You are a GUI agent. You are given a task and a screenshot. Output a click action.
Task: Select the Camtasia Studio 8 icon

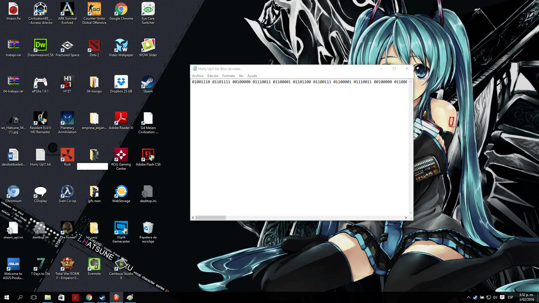coord(121,269)
